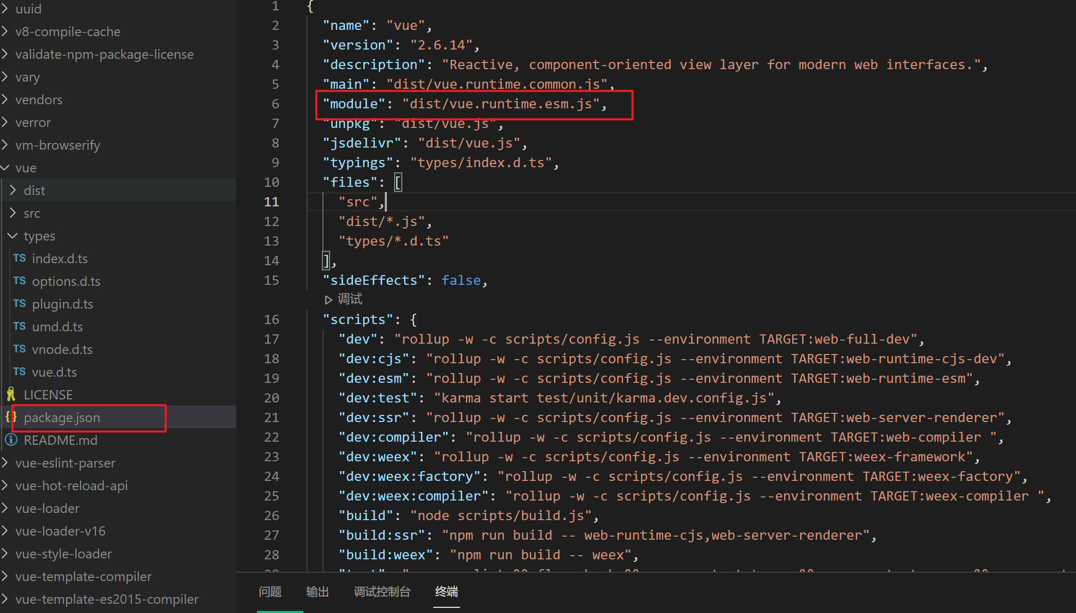Open the 调试控制台 tab
The width and height of the screenshot is (1076, 613).
382,591
